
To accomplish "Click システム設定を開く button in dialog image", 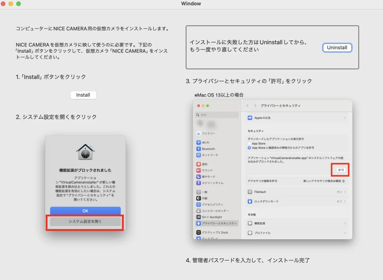I will (x=85, y=221).
